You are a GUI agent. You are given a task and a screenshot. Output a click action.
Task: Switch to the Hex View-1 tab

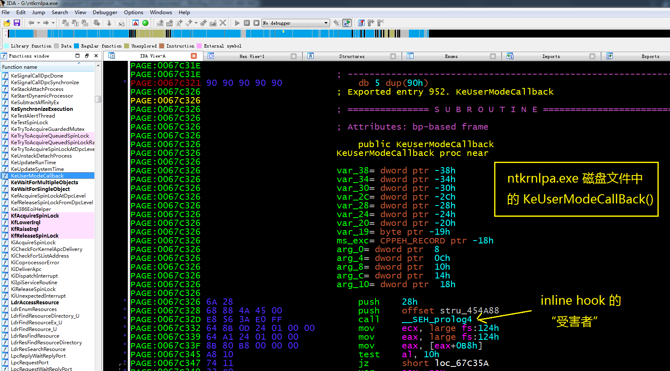pos(252,56)
